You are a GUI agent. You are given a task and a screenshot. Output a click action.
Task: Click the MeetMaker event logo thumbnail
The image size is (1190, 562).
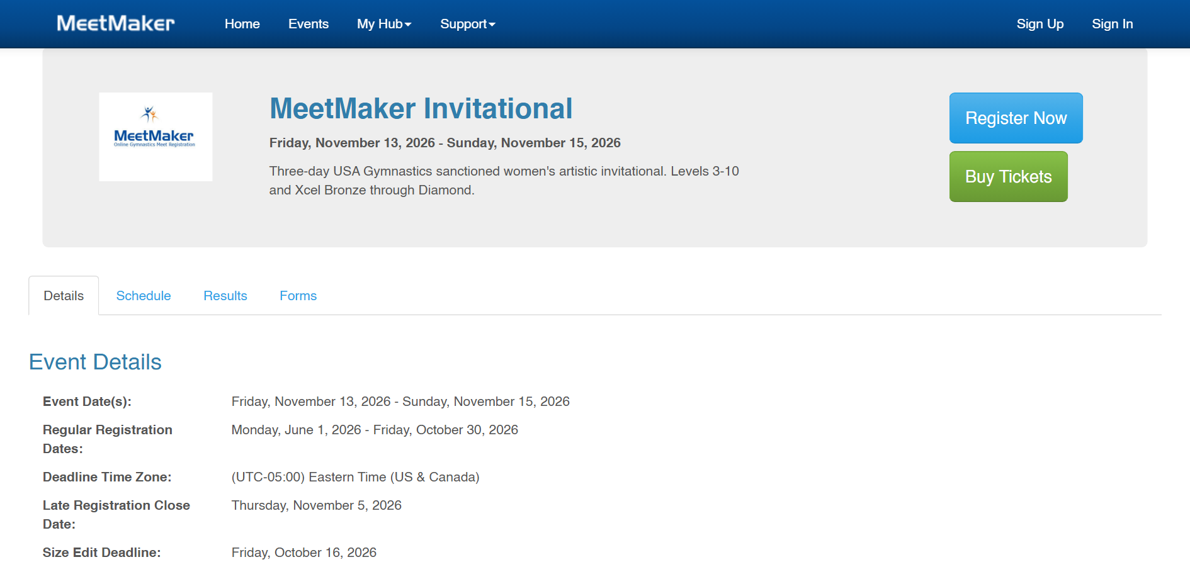156,137
